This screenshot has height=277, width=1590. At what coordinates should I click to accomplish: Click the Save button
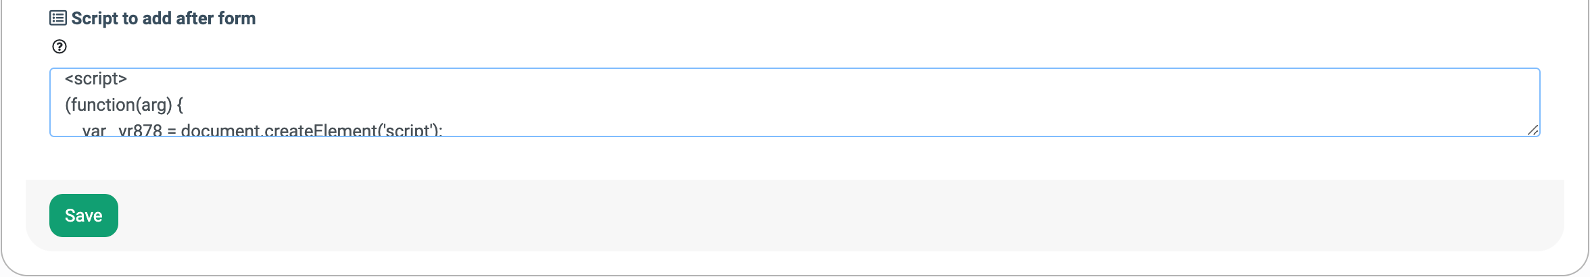click(x=84, y=216)
